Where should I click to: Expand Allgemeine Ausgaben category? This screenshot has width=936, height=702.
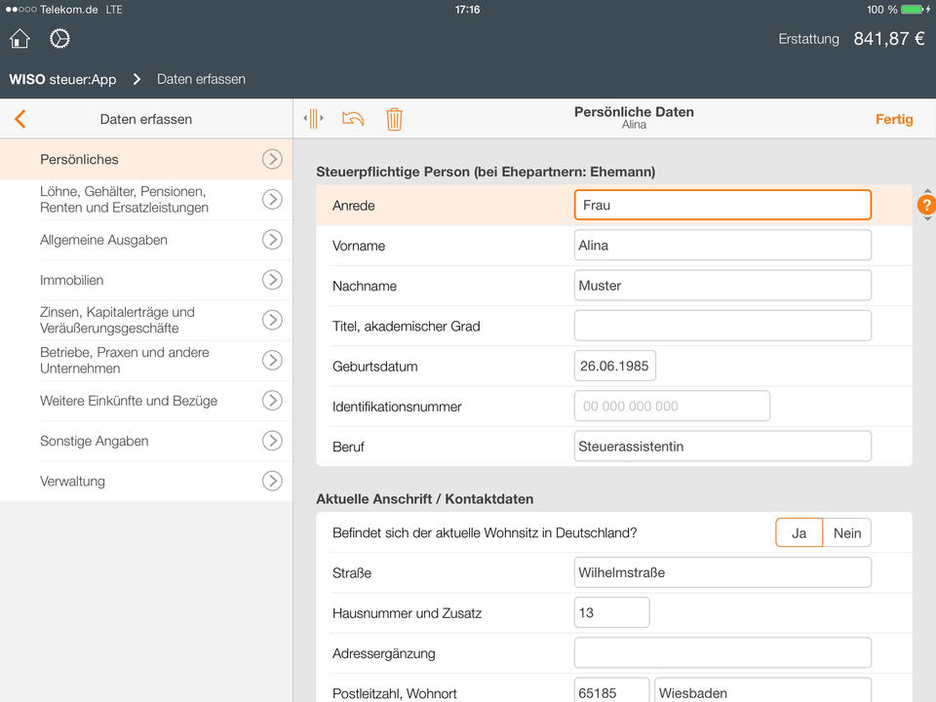(272, 240)
